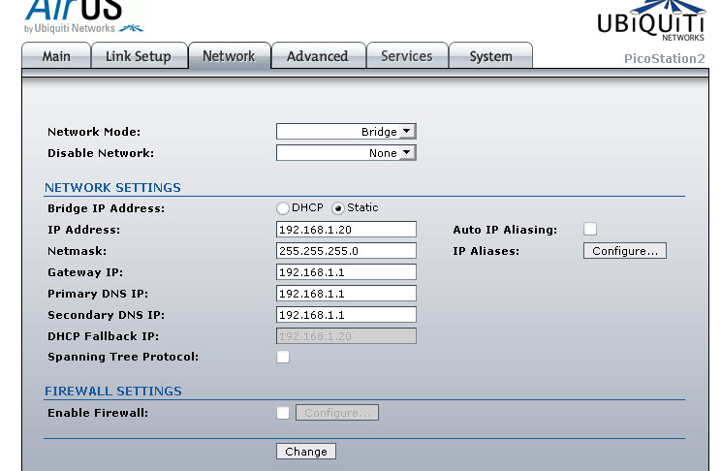Expand the Network Mode dropdown
The width and height of the screenshot is (721, 471).
346,132
